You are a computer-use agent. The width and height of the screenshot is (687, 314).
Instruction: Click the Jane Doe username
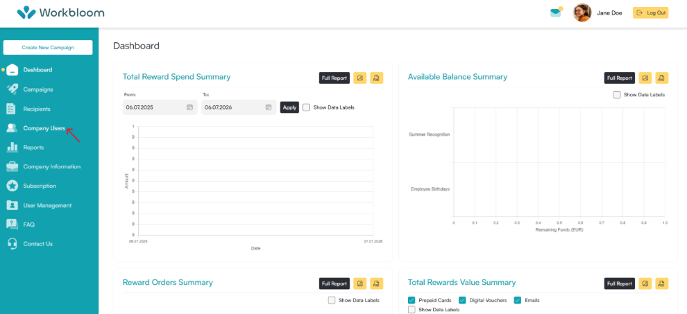(x=609, y=12)
